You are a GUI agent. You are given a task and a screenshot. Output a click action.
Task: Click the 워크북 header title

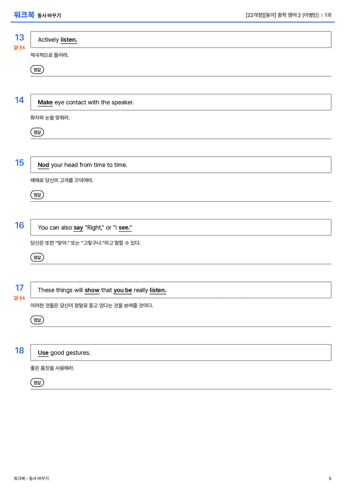(x=24, y=15)
